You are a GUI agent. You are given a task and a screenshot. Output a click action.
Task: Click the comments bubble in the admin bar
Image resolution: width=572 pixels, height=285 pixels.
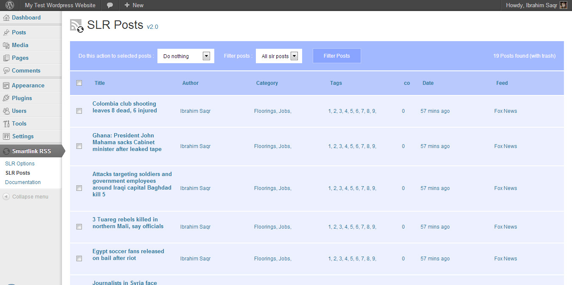point(110,5)
